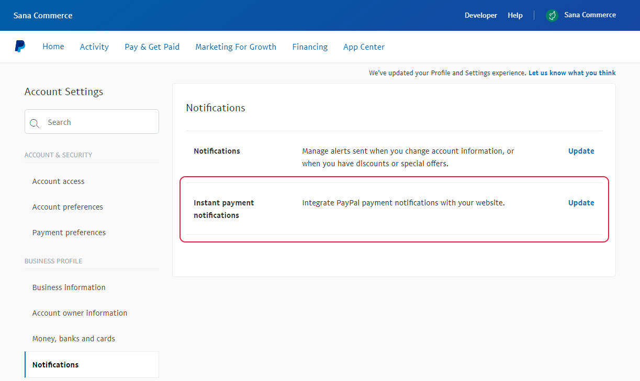Click "Integrate PayPal payment notifications" description text

[403, 203]
